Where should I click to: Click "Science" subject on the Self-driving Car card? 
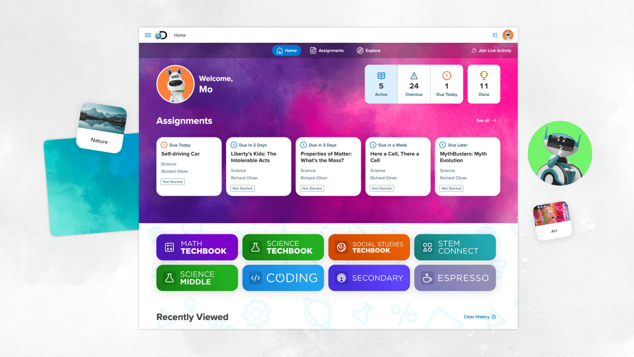[169, 164]
